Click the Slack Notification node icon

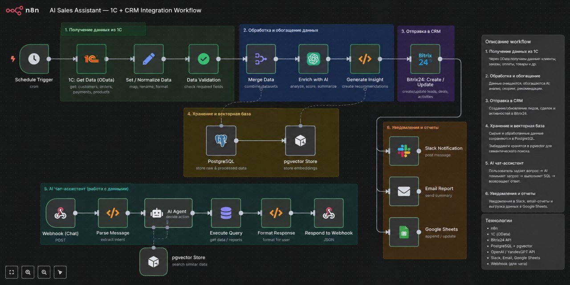click(x=404, y=151)
